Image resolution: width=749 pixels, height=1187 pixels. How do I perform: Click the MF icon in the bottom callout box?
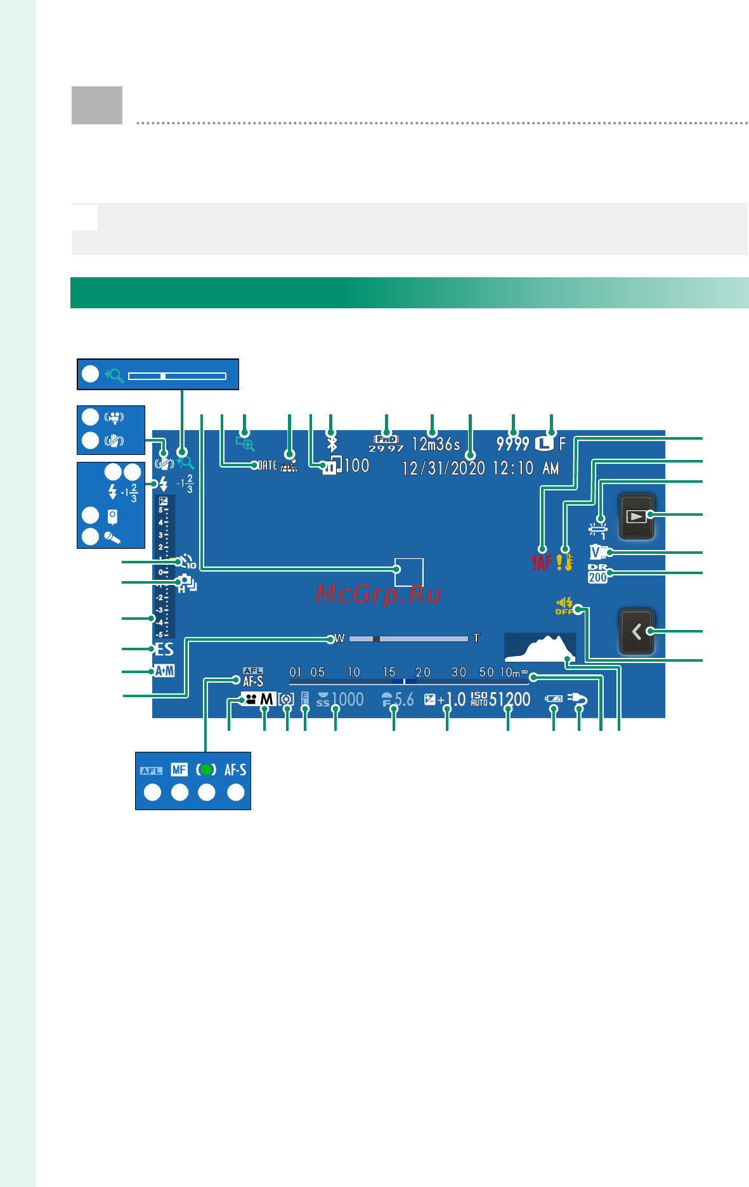point(179,770)
